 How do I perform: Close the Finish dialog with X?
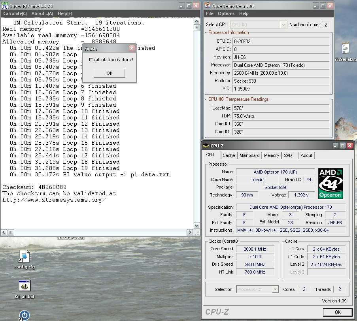[x=132, y=48]
